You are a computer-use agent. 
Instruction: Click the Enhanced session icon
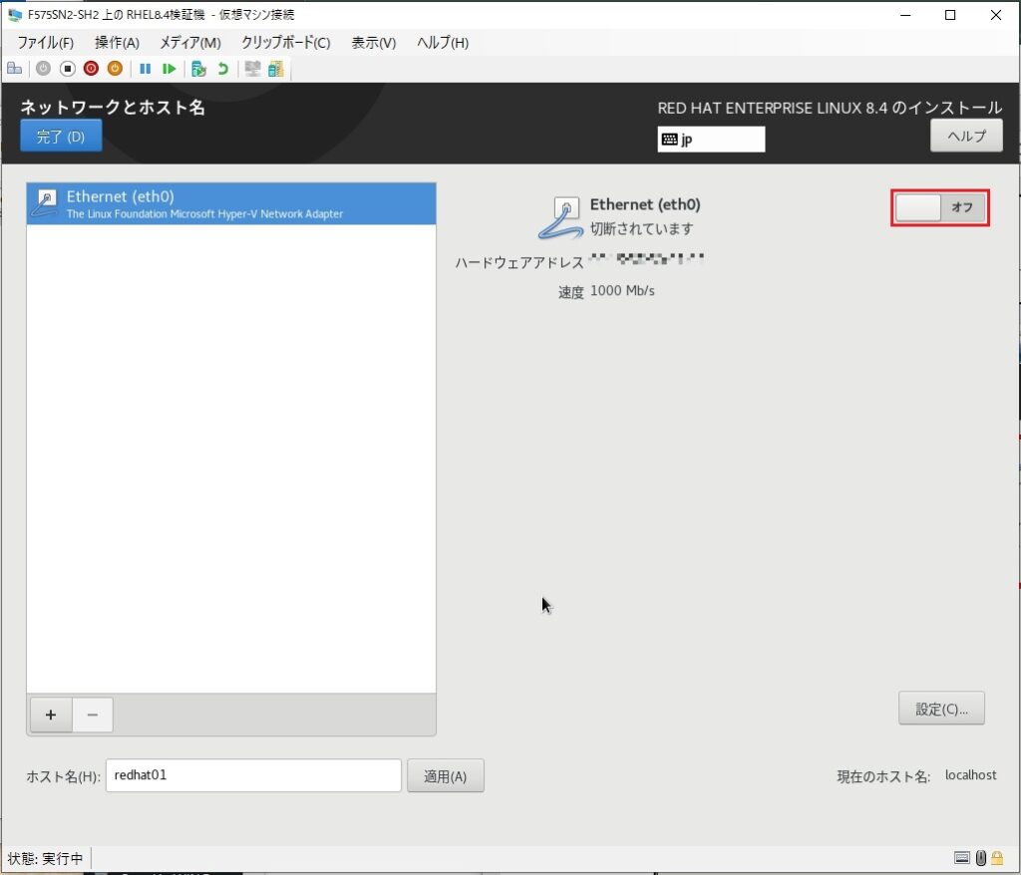coord(252,69)
